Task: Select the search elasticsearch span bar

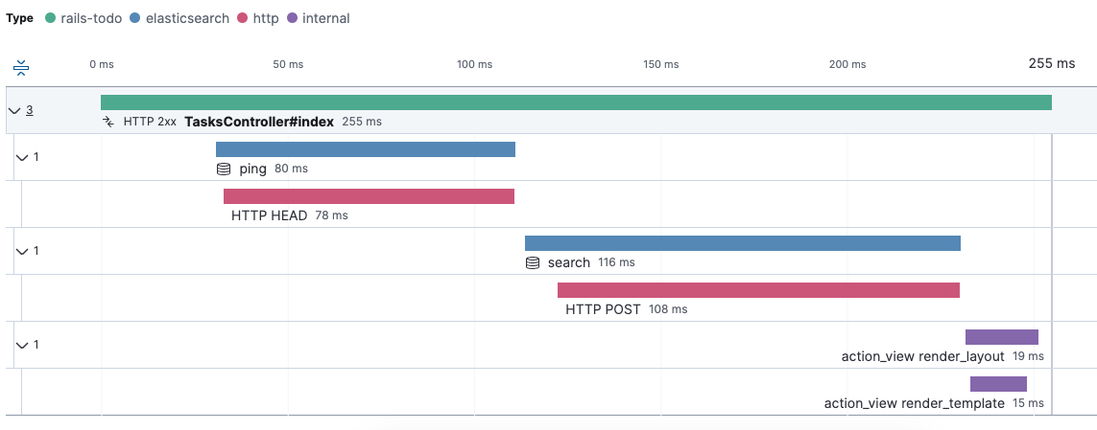Action: coord(742,243)
